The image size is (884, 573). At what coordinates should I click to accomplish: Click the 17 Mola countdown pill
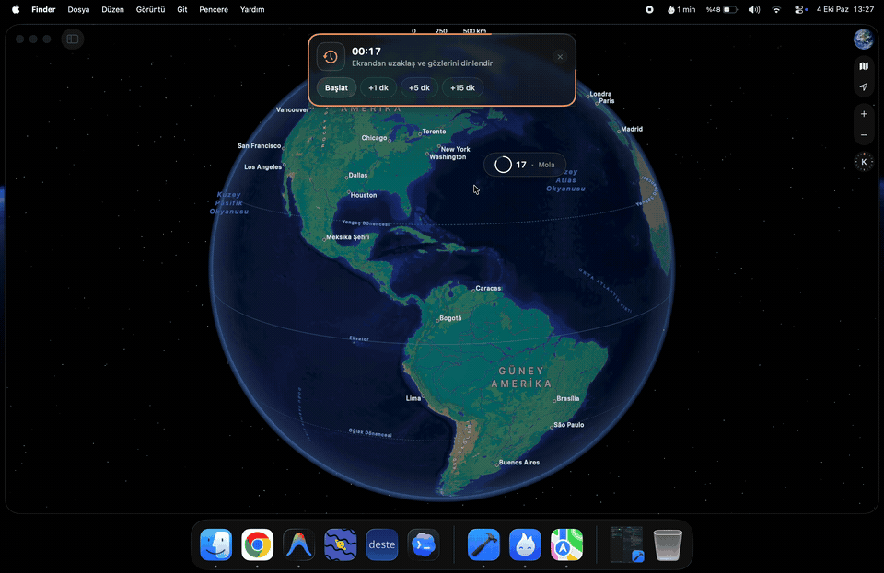click(525, 165)
